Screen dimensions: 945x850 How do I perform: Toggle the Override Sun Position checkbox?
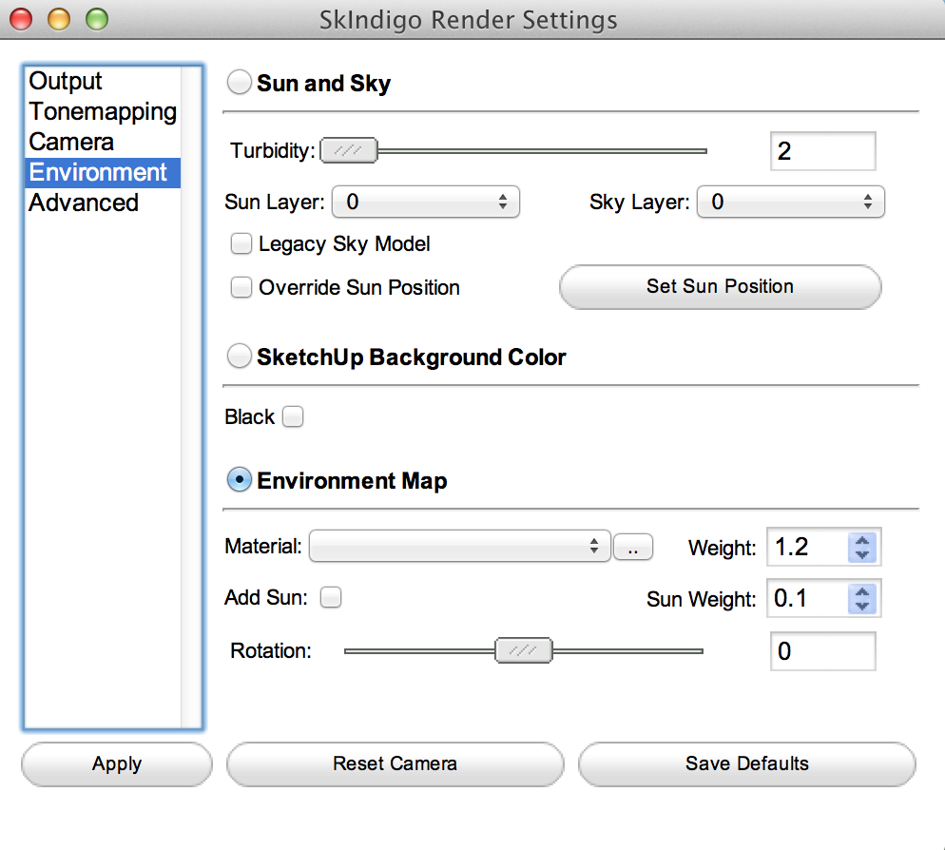tap(241, 287)
